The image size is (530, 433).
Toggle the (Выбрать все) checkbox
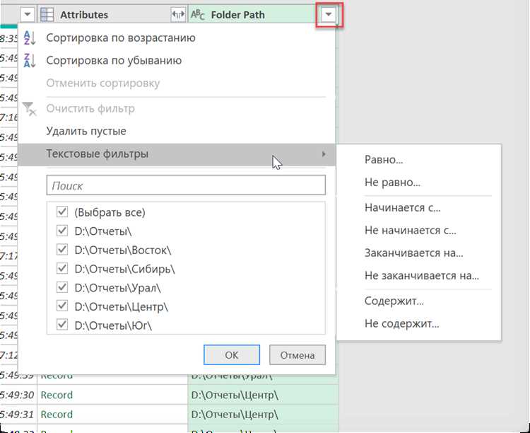coord(62,212)
